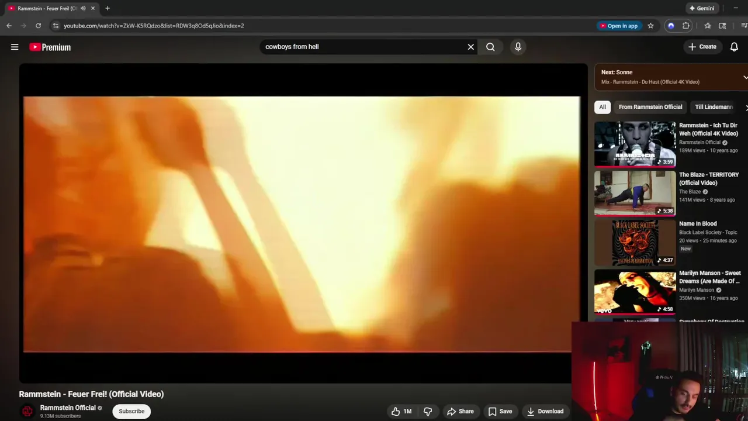The height and width of the screenshot is (421, 748).
Task: Open The Blaze TERRITORY thumbnail
Action: (635, 193)
